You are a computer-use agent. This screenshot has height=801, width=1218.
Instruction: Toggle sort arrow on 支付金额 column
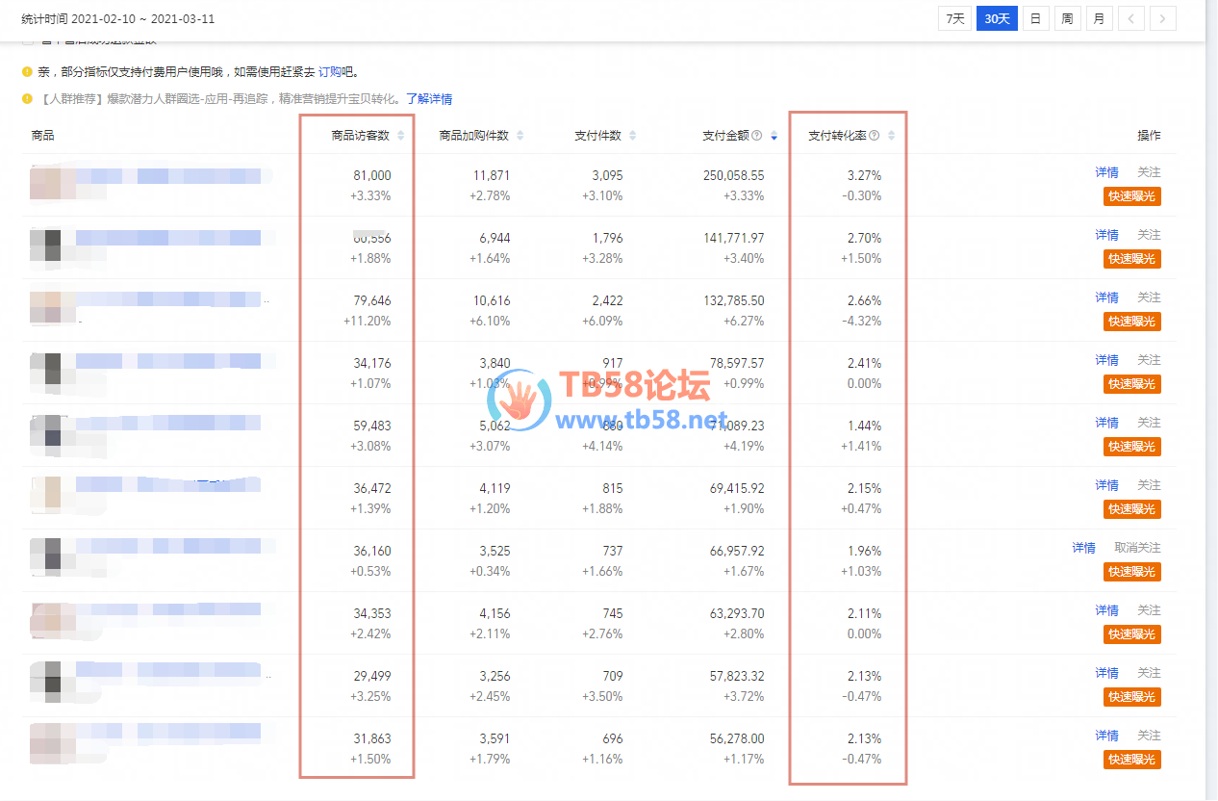coord(774,136)
